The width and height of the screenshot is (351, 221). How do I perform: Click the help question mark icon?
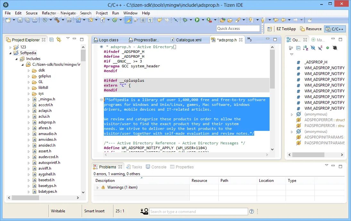coord(252,211)
